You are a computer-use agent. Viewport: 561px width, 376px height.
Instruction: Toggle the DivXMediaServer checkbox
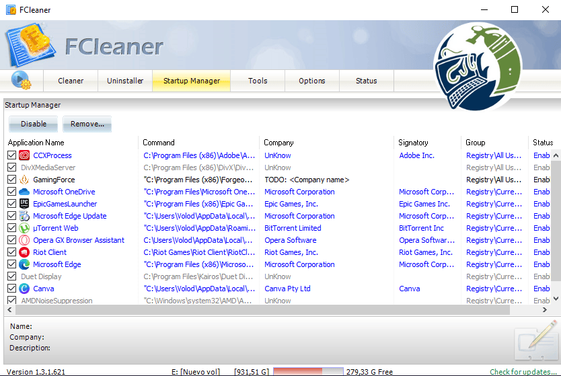[x=12, y=167]
